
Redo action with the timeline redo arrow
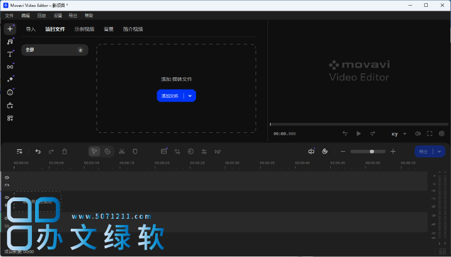51,152
